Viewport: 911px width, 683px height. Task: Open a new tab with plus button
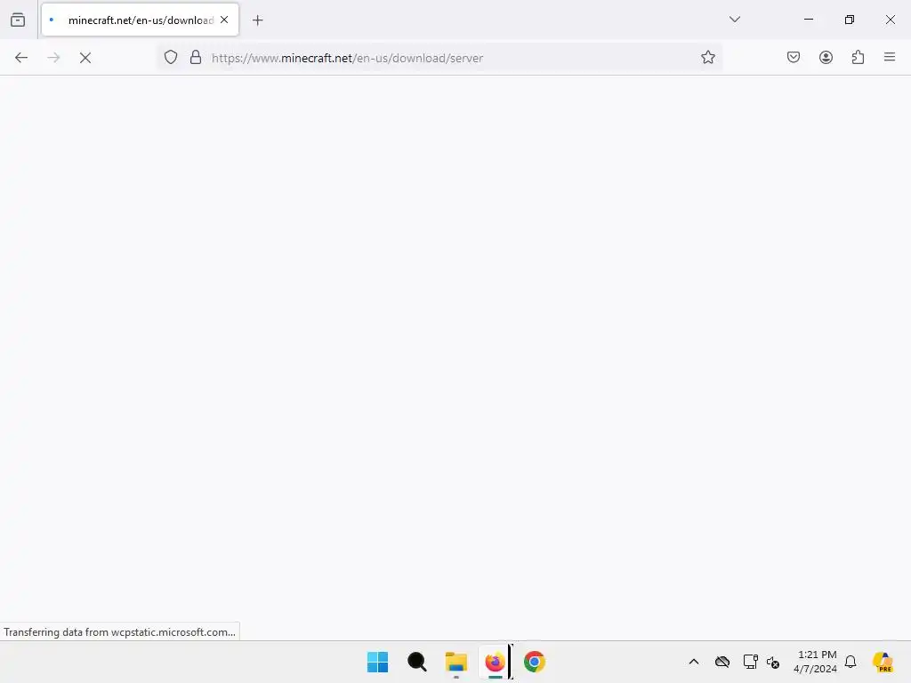point(258,20)
